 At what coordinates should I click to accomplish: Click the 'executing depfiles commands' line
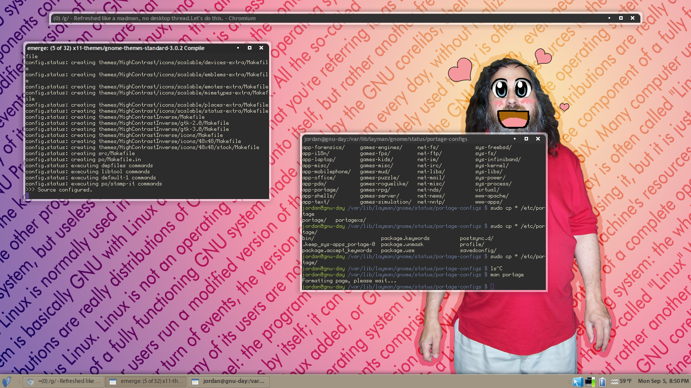click(x=90, y=166)
